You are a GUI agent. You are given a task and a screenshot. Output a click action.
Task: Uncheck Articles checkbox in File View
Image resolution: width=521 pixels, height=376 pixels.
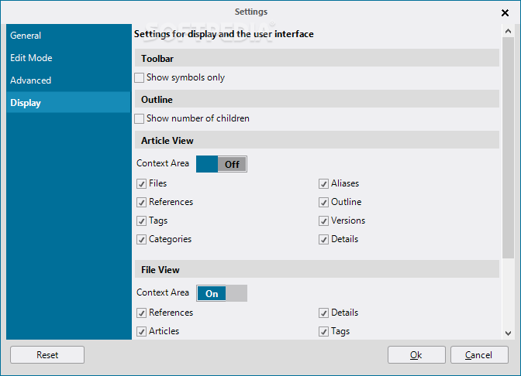(x=142, y=332)
